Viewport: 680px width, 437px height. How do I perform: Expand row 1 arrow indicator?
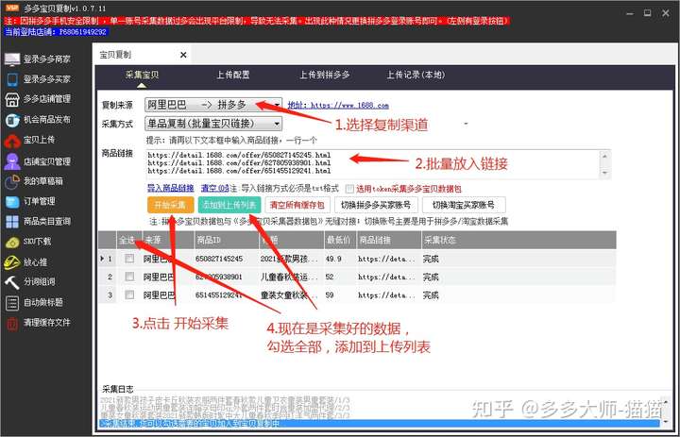(102, 259)
